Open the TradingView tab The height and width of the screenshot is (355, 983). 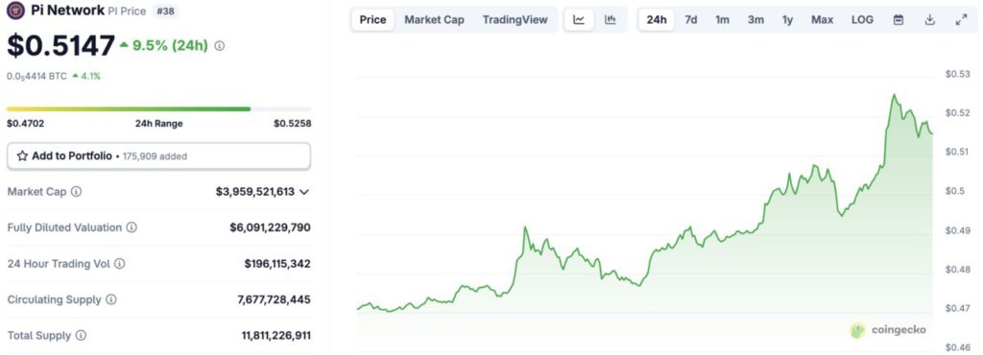tap(515, 20)
